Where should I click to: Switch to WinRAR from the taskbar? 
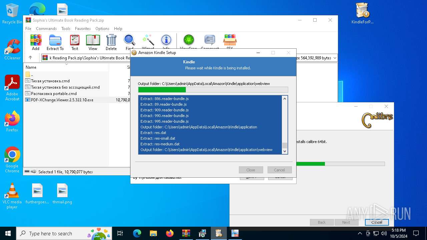(x=186, y=233)
